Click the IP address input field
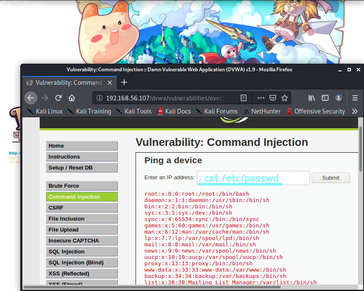This screenshot has width=364, height=291. (x=253, y=178)
